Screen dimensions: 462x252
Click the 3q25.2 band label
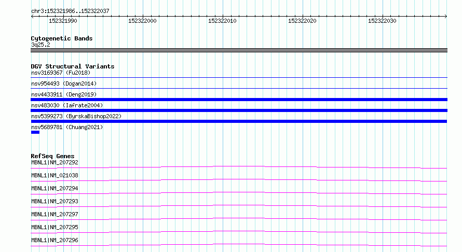[x=40, y=45]
